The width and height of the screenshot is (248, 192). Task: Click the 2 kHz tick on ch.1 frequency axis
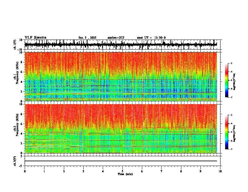coord(22,91)
